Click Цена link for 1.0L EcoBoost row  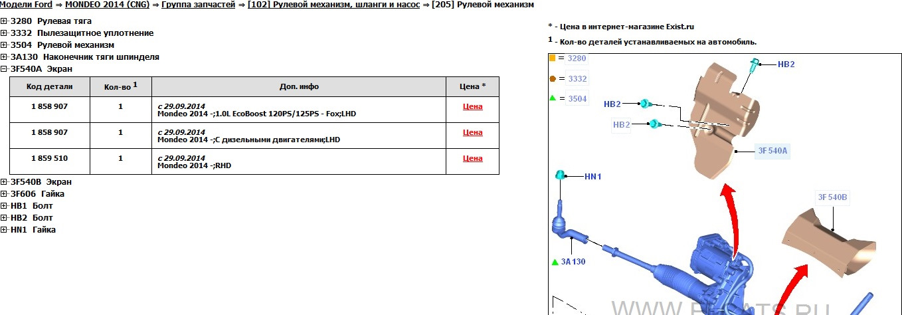coord(472,106)
